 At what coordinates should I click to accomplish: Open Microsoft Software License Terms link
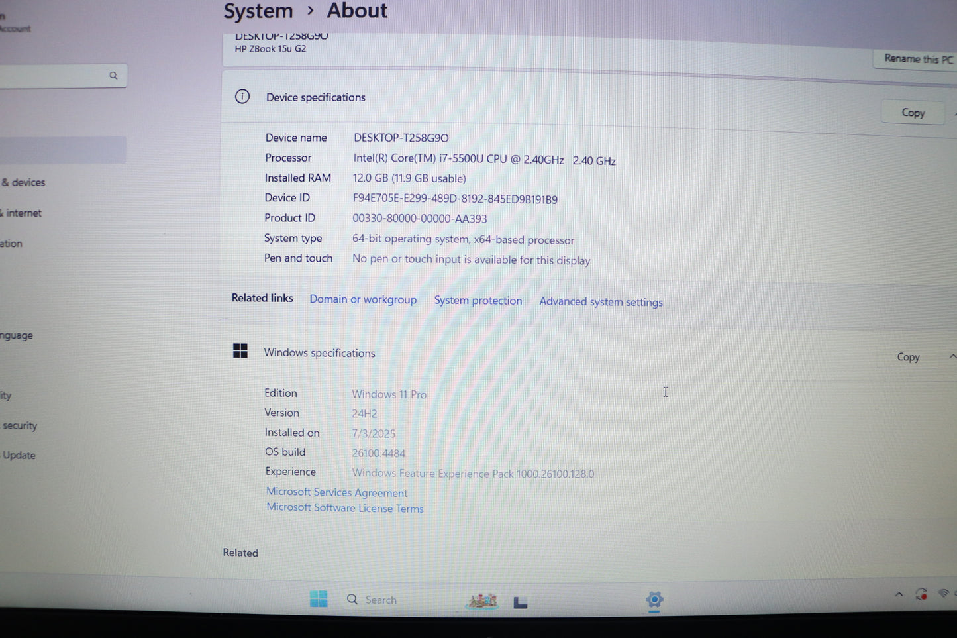tap(344, 508)
